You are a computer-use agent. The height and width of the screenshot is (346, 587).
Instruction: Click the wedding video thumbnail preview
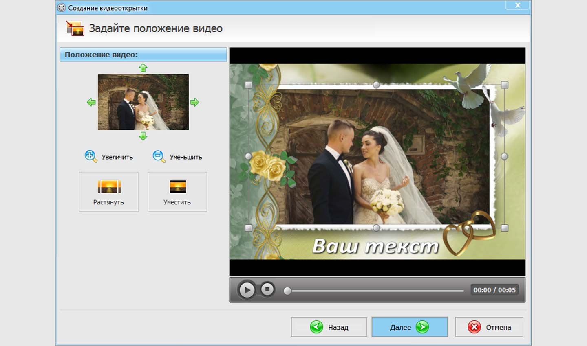point(143,102)
